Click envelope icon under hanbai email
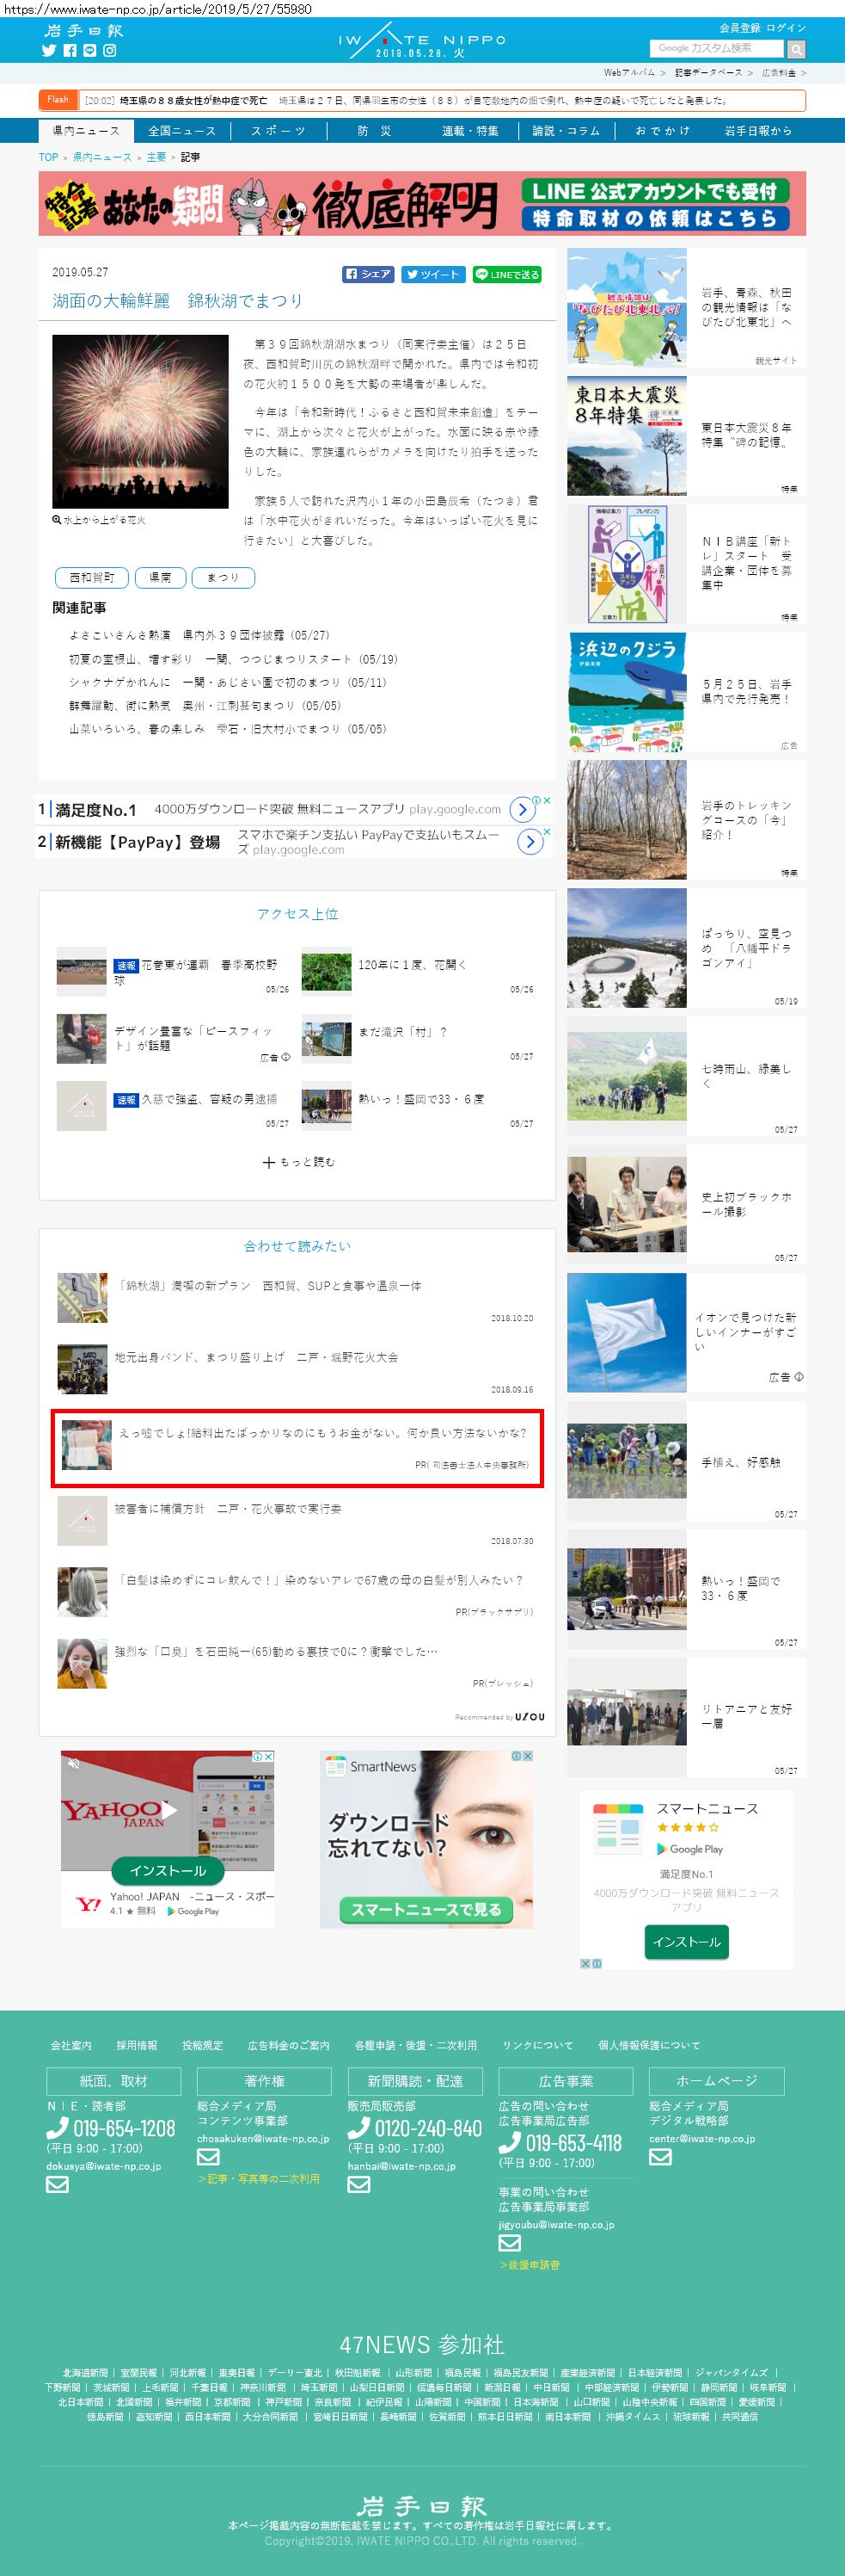Screen dimensions: 845x2576 click(x=358, y=2184)
